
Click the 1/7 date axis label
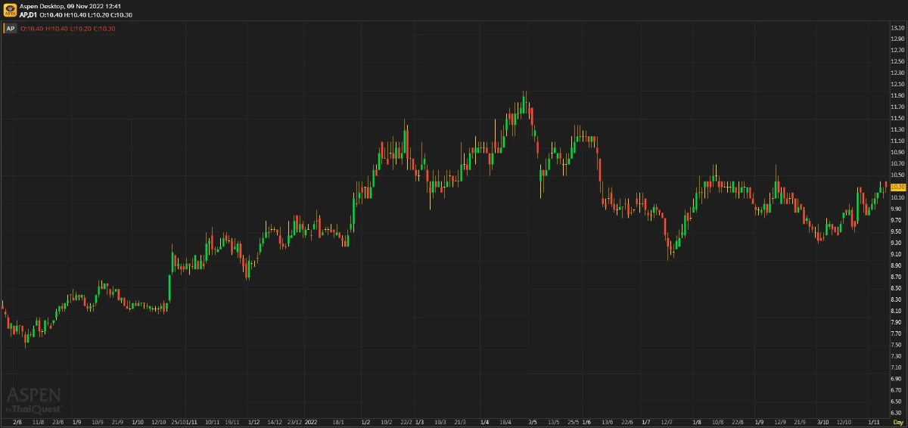(646, 422)
